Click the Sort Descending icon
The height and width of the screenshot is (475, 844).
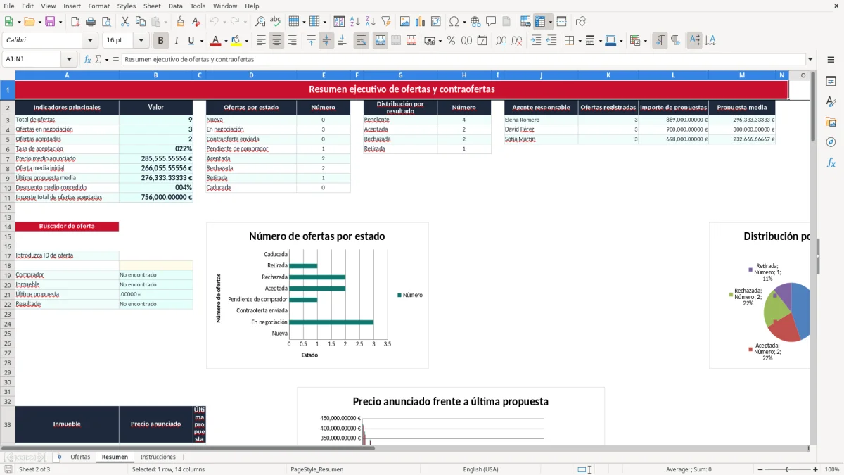pyautogui.click(x=371, y=22)
